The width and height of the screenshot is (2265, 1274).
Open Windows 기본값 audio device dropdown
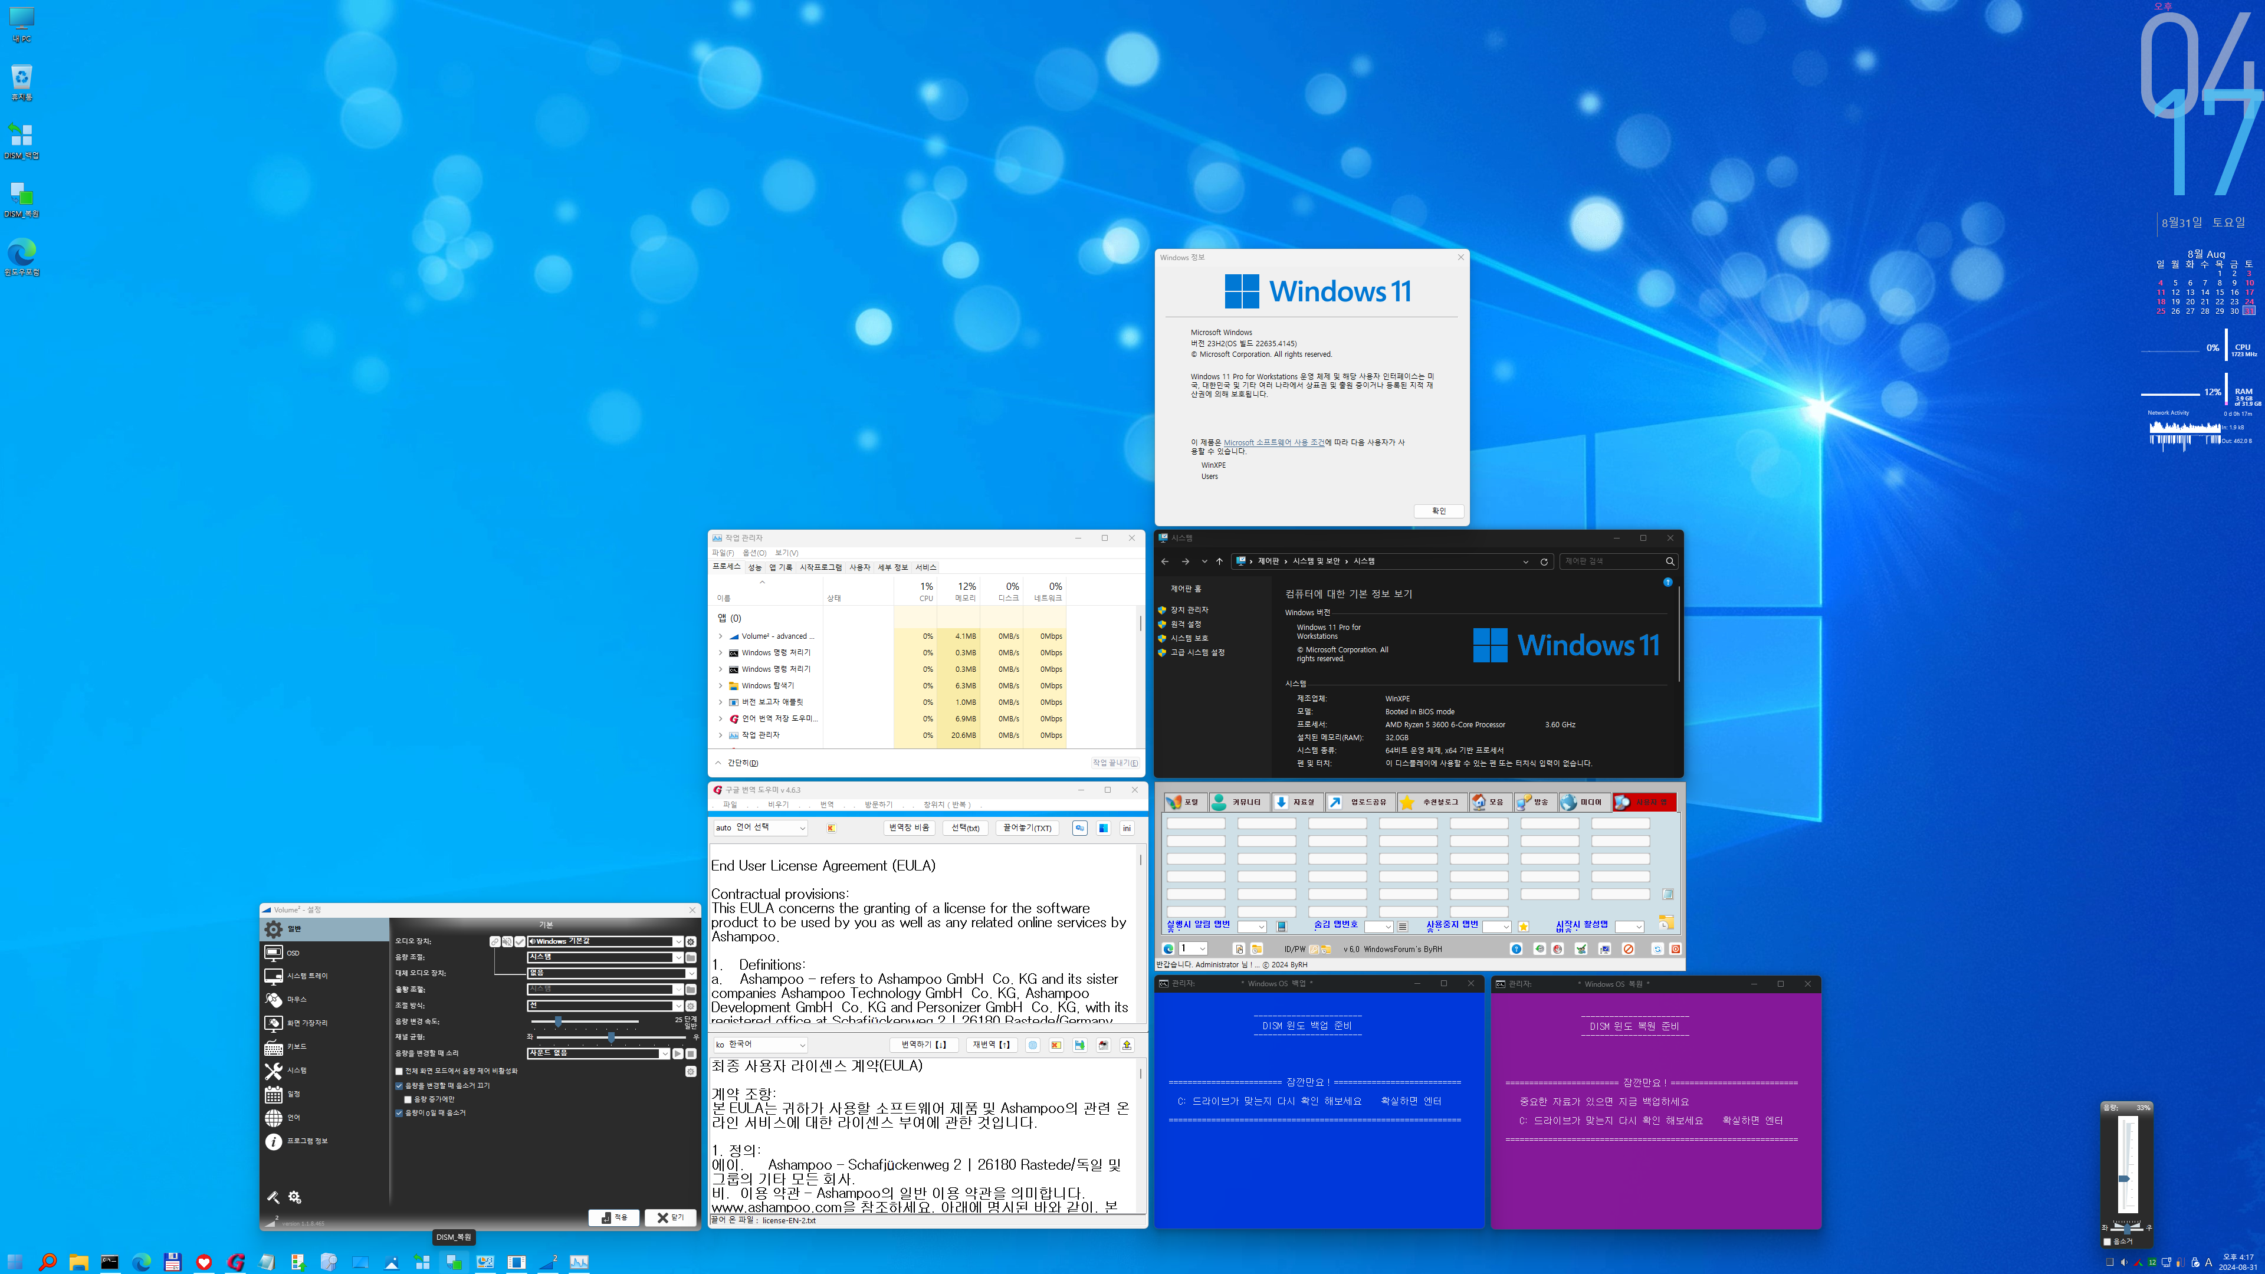[605, 942]
